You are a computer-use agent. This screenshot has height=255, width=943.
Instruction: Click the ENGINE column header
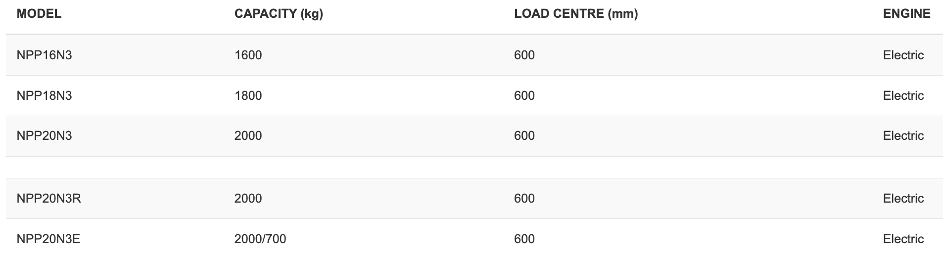(906, 14)
